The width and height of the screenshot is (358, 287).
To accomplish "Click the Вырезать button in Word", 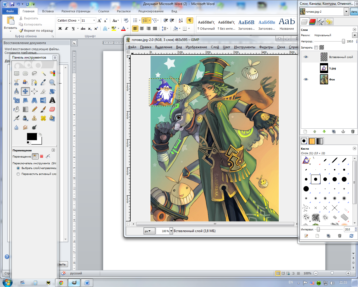I will [x=29, y=18].
